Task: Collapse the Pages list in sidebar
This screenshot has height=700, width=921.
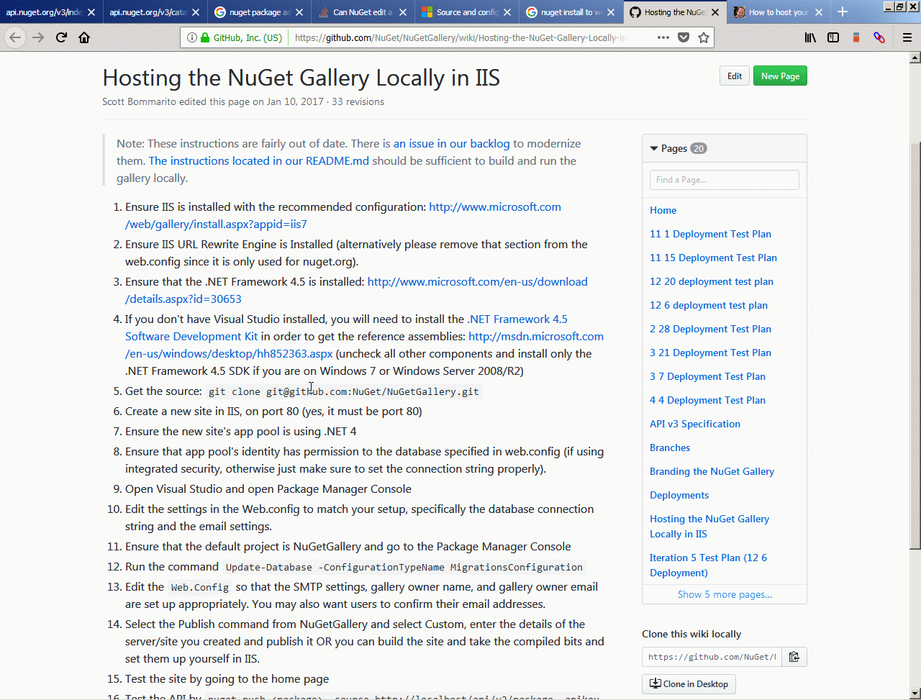Action: tap(654, 149)
